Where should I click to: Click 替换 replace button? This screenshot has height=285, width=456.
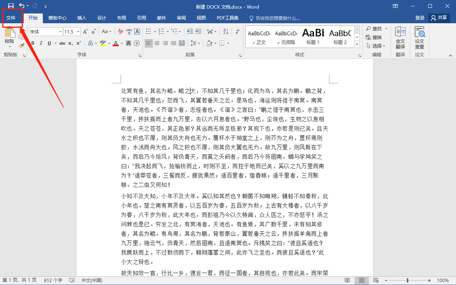tap(374, 37)
